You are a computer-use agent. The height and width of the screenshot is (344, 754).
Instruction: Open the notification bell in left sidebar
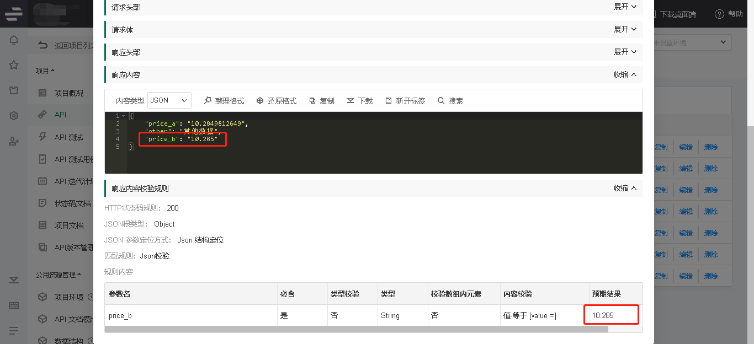click(14, 40)
